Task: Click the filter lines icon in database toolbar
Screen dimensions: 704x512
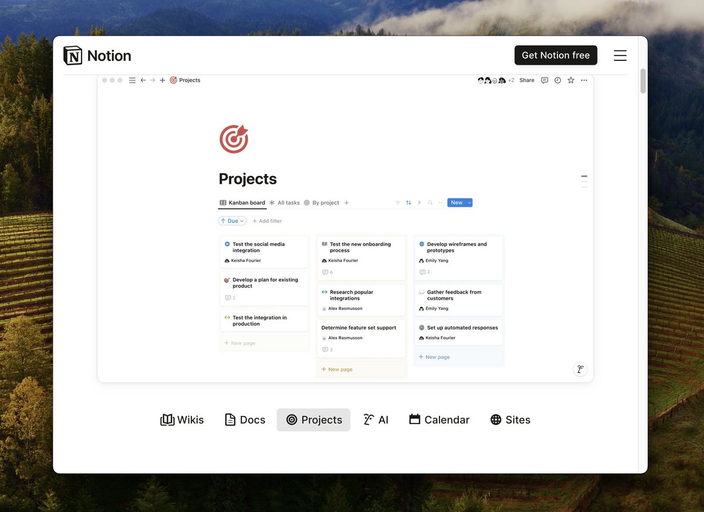Action: [398, 203]
